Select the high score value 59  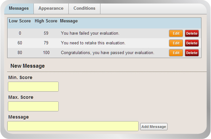(46, 33)
